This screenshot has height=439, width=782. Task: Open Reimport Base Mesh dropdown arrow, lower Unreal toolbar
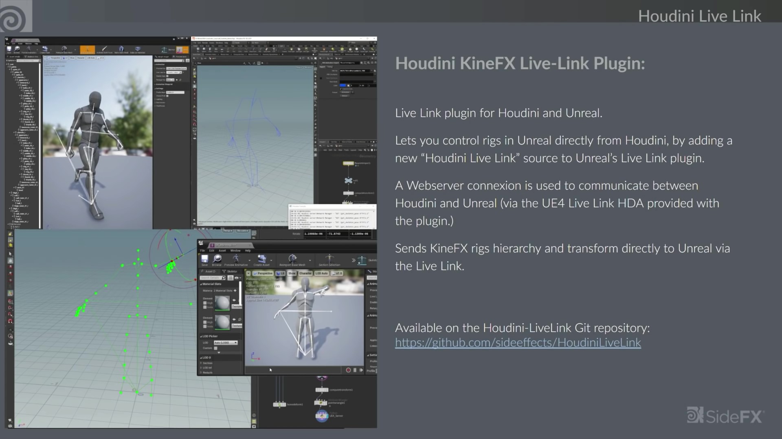point(310,260)
